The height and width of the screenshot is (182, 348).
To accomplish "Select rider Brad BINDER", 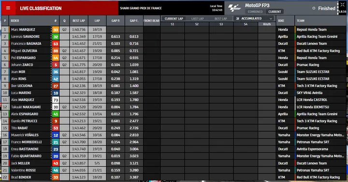I will pos(21,177).
